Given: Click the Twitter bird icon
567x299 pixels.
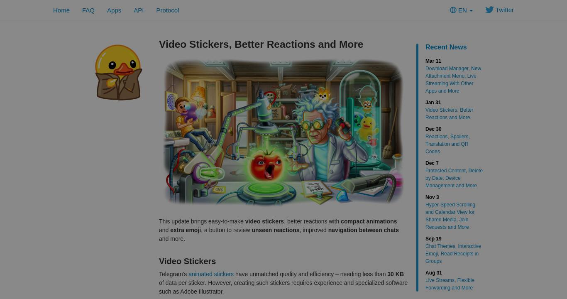Looking at the screenshot, I should pos(489,10).
